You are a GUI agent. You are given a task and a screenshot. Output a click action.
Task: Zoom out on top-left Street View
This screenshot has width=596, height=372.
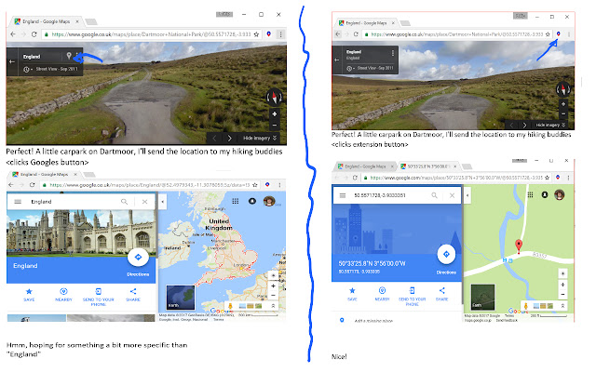(275, 125)
